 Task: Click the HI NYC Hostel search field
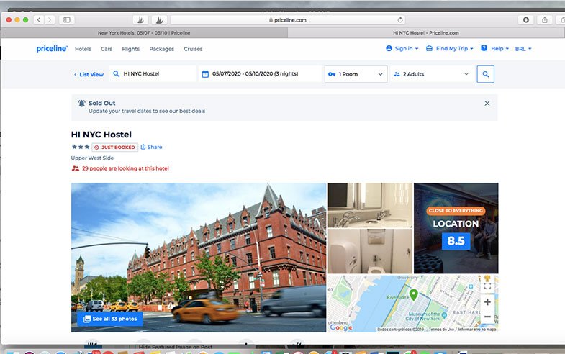153,74
